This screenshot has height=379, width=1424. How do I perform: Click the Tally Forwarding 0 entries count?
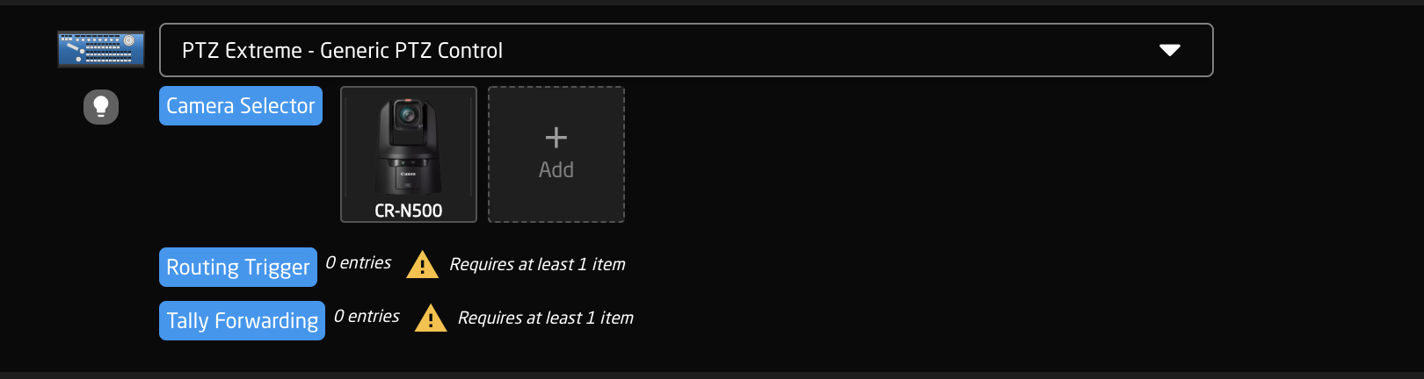tap(367, 316)
